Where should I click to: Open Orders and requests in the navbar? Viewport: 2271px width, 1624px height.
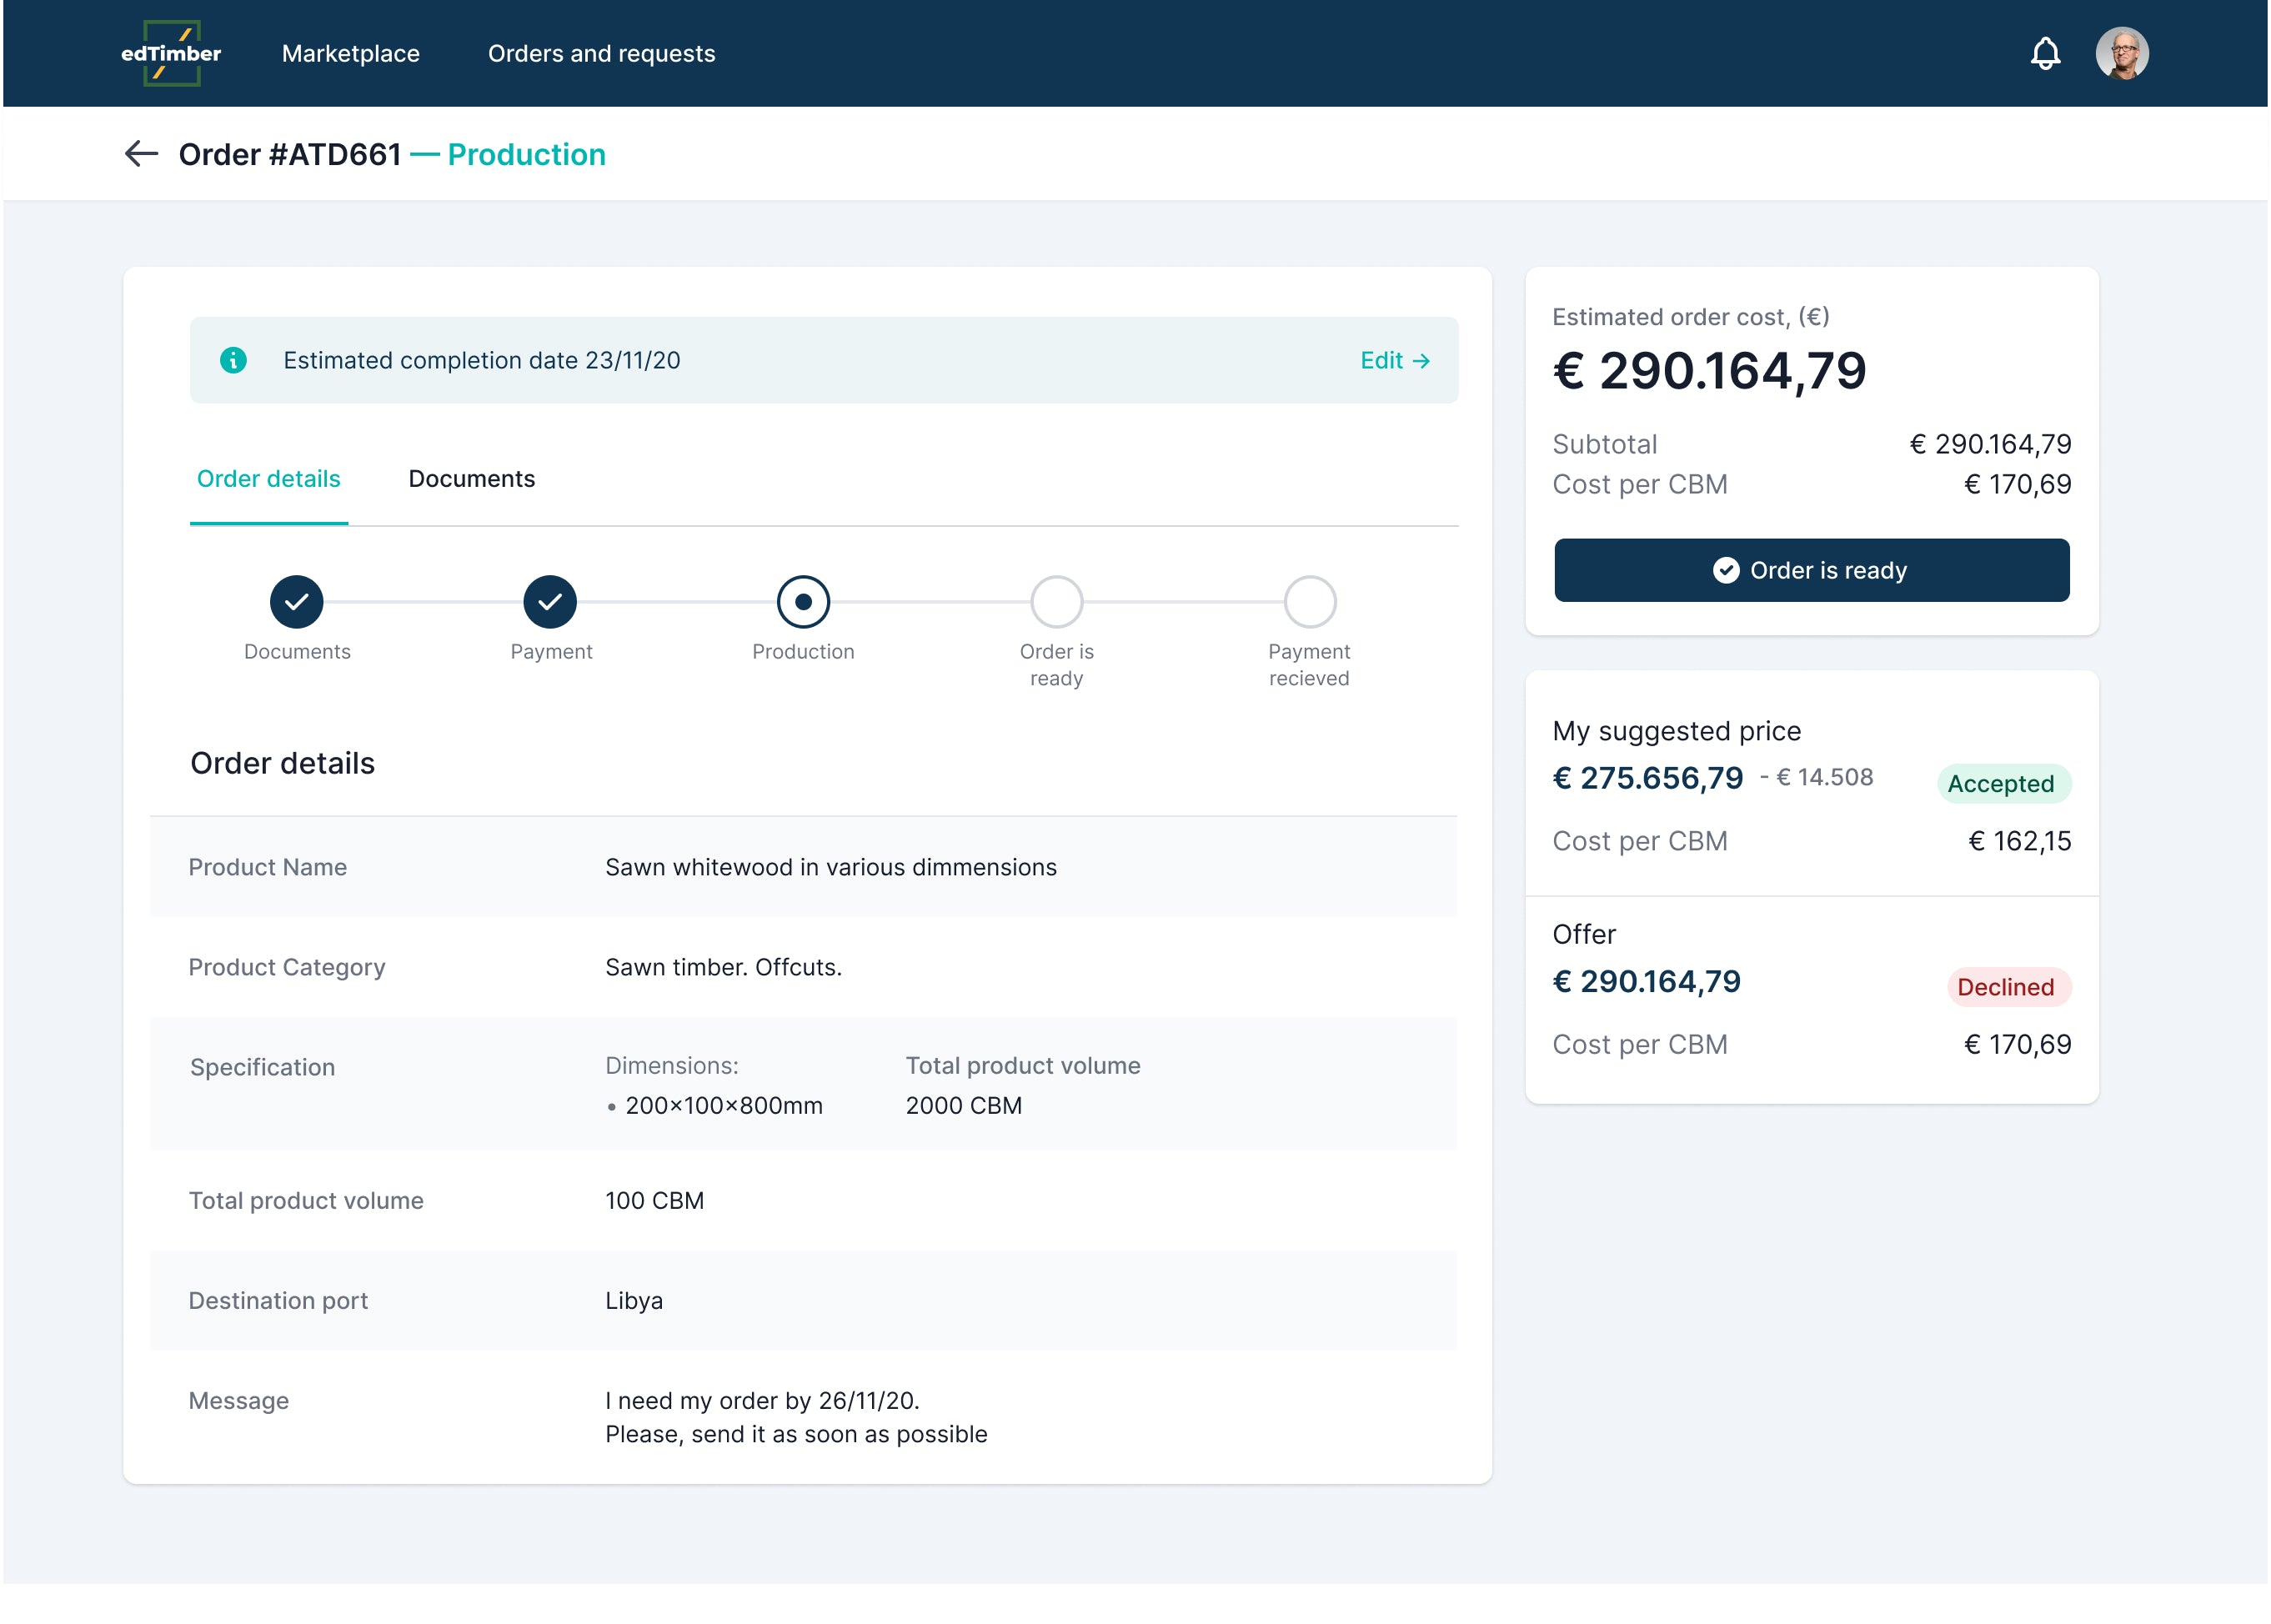tap(601, 54)
